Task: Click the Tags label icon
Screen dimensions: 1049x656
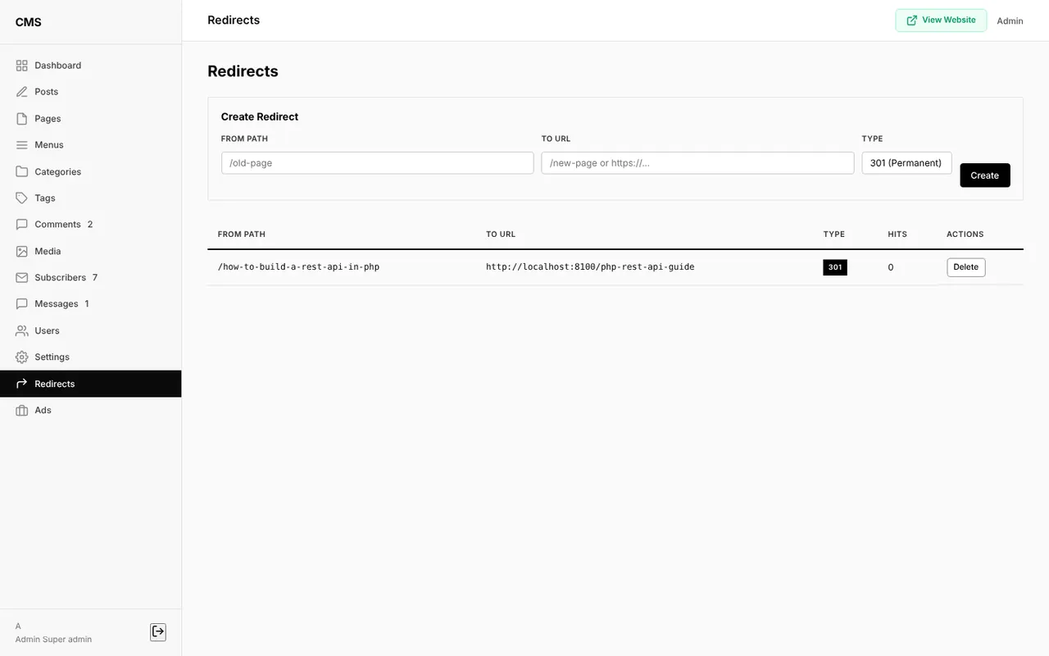Action: tap(22, 198)
